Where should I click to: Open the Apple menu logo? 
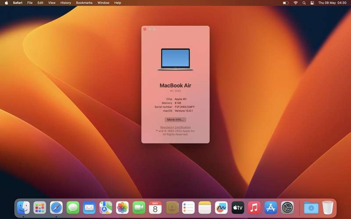[6, 3]
